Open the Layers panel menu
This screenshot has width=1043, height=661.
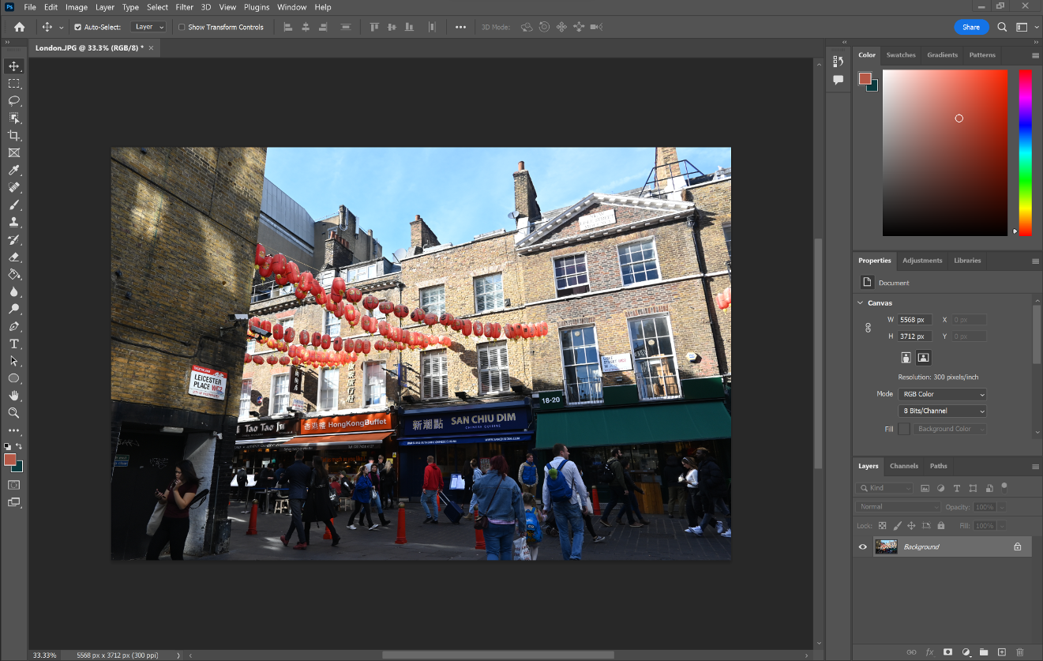coord(1035,466)
